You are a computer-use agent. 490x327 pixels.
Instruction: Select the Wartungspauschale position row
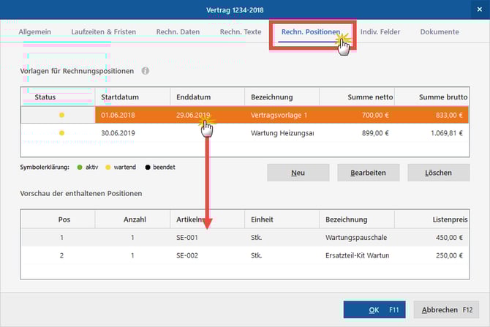(x=357, y=238)
